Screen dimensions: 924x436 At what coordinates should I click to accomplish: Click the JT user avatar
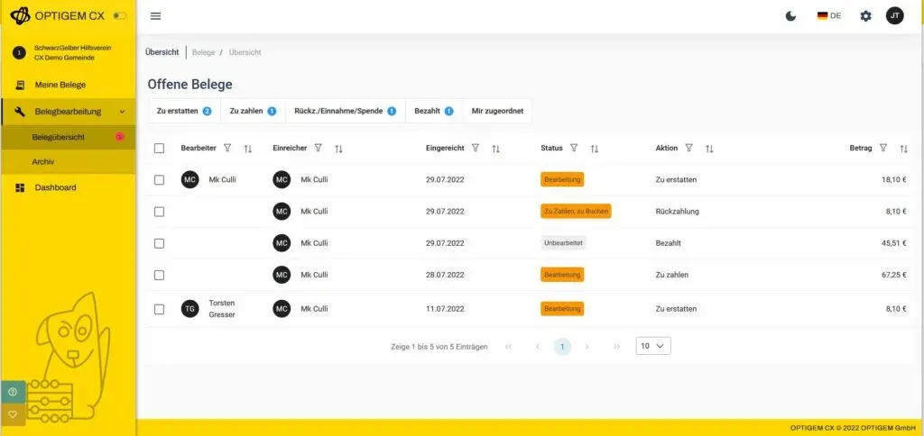click(x=894, y=16)
